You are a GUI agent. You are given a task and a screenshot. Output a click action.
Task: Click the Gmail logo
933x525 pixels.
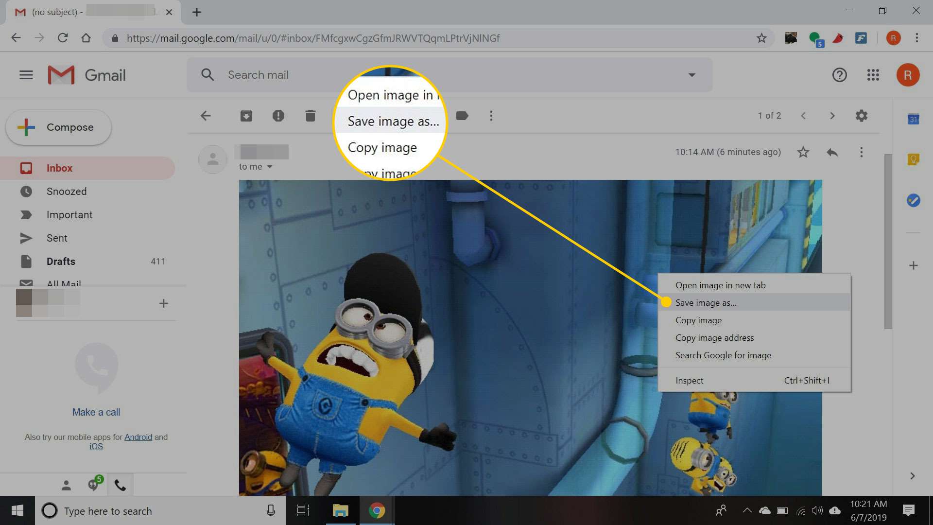click(x=87, y=75)
